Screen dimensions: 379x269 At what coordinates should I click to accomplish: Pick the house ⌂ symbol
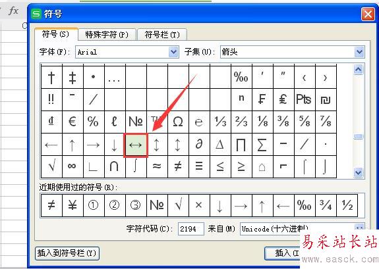coord(262,166)
